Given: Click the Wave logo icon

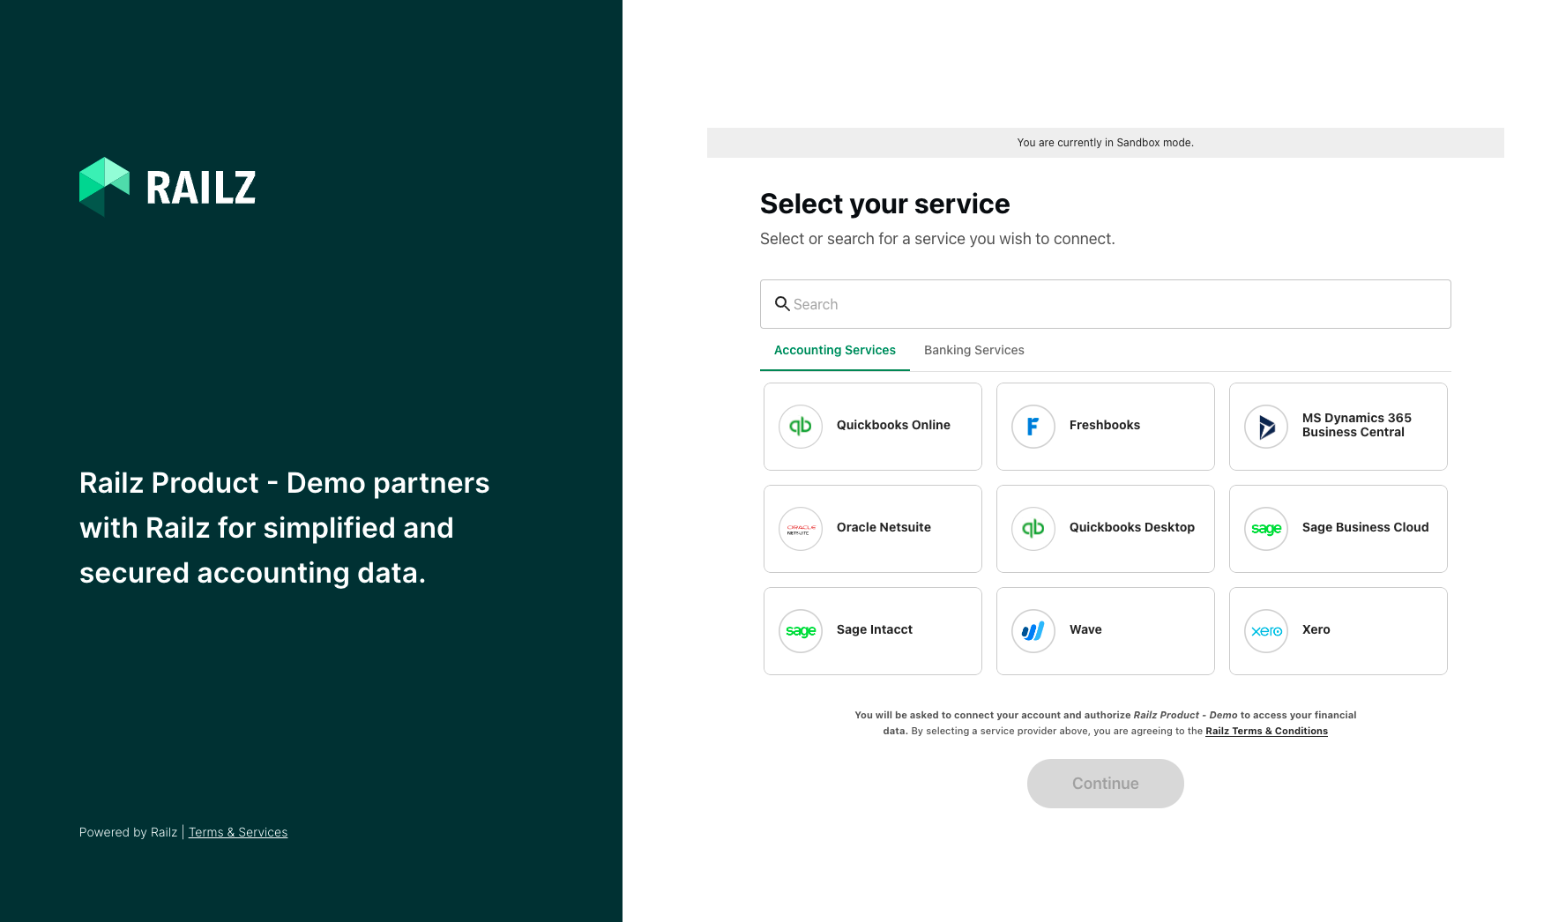Looking at the screenshot, I should coord(1033,631).
